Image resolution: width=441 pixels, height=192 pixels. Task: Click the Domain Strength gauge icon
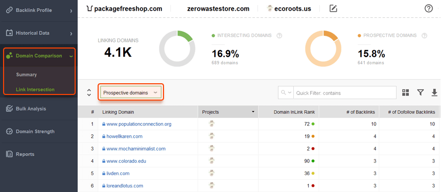pyautogui.click(x=10, y=131)
